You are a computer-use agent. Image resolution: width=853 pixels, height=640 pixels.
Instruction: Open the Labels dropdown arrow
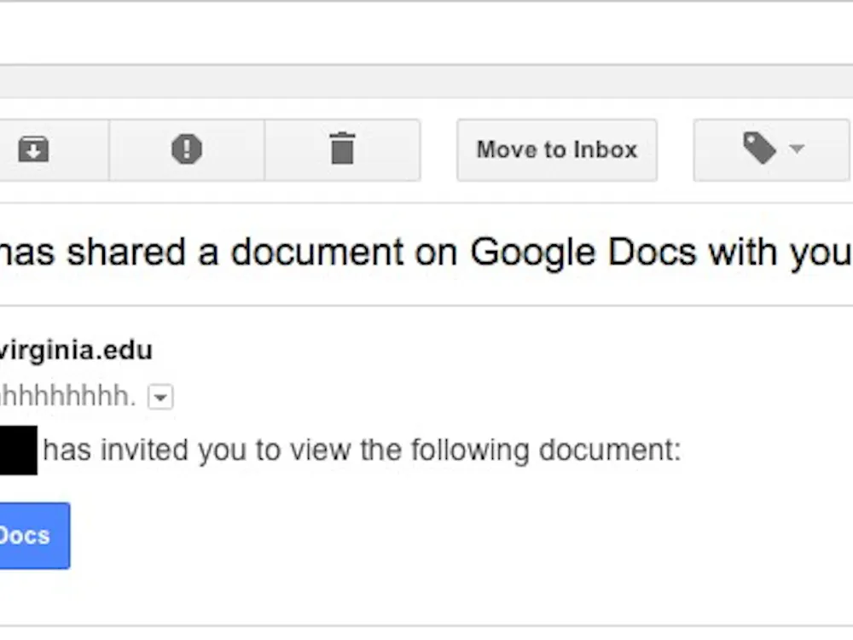coord(797,150)
